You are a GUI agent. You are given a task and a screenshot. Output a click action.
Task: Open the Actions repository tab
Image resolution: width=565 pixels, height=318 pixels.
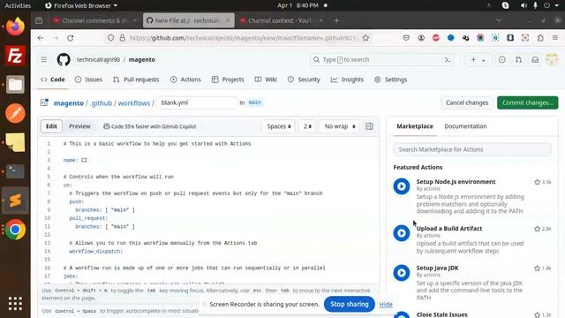tap(185, 79)
